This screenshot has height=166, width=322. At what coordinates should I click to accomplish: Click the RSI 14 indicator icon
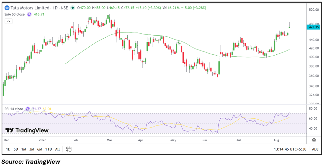click(28, 108)
